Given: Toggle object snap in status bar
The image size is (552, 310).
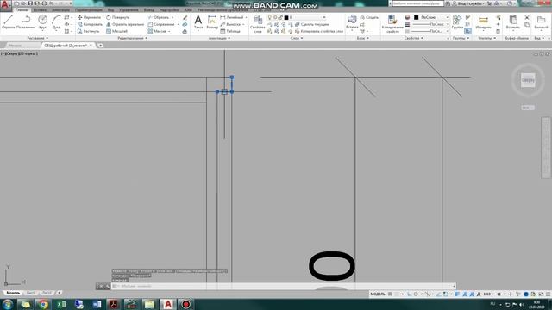Looking at the screenshot, I should tap(446, 294).
